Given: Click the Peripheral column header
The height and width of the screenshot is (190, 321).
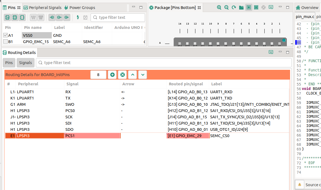Looking at the screenshot, I should [x=28, y=84].
